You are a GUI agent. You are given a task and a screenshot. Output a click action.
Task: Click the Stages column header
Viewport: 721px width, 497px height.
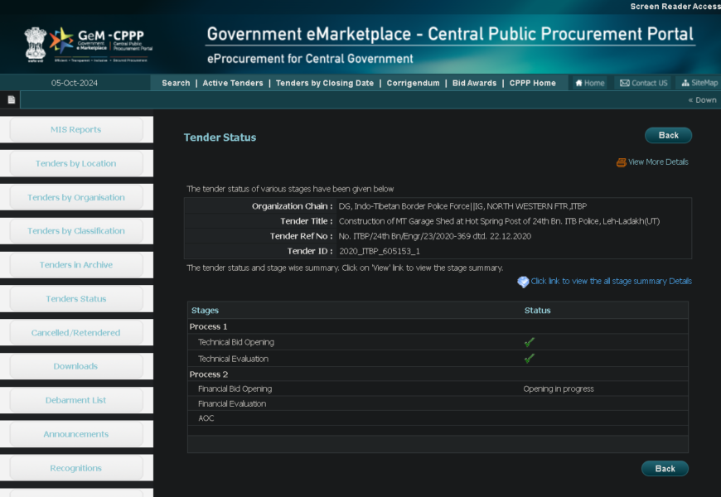pyautogui.click(x=205, y=311)
